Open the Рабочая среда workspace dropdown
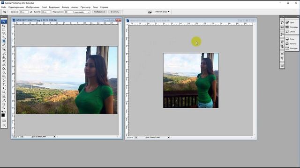Image resolution: width=300 pixels, height=168 pixels. click(x=162, y=12)
